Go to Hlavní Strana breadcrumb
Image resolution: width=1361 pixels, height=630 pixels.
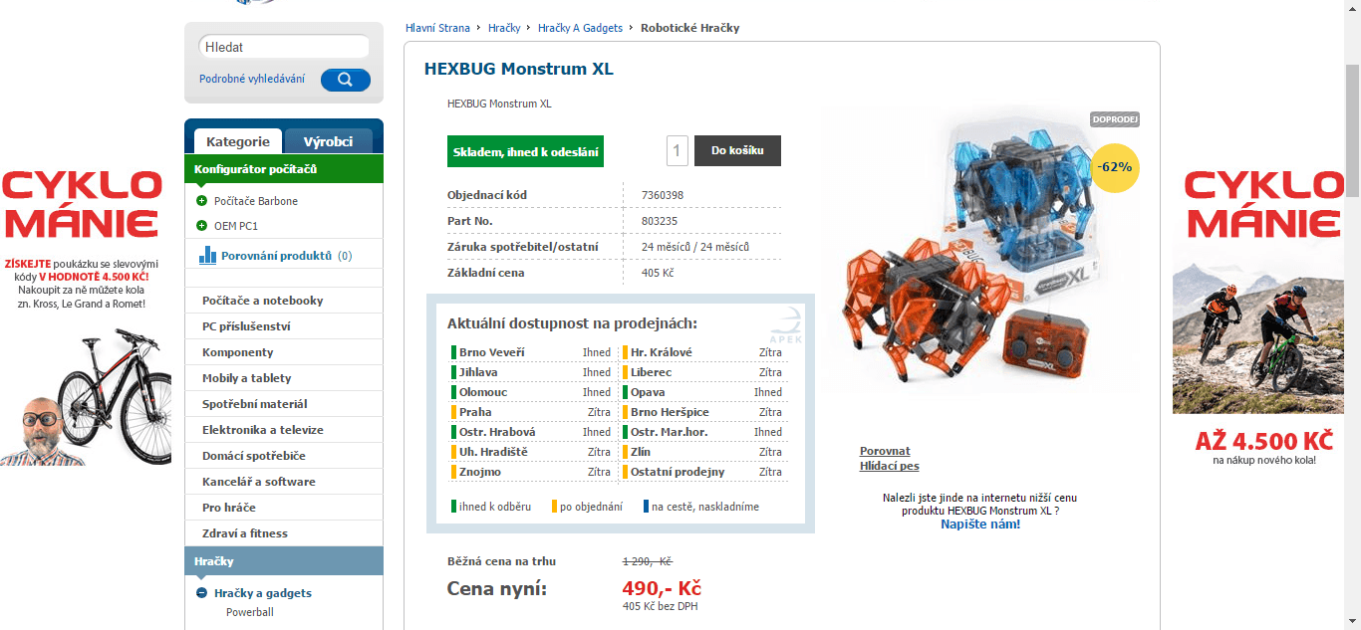437,28
